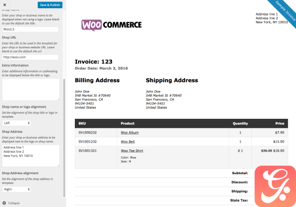Click the Extra information text area
296x207 pixels.
(x=31, y=89)
